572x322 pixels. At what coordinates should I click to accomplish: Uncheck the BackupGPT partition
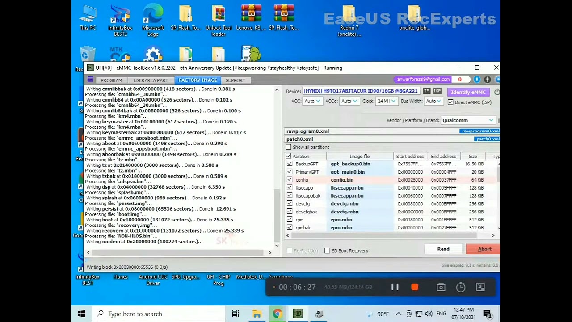(290, 164)
